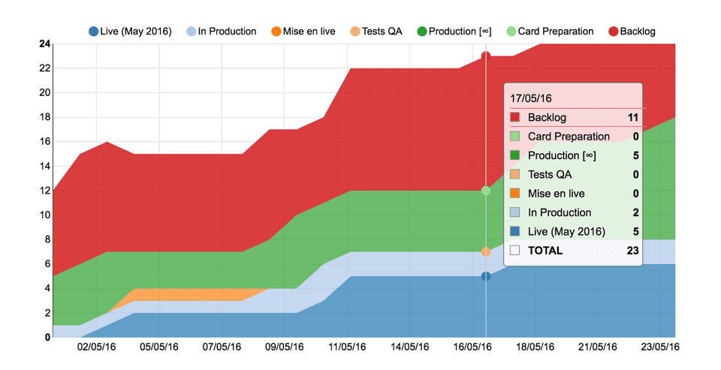Click the Mise en live swatch in tooltip

(515, 194)
